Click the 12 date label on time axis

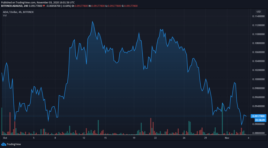pos(84,138)
